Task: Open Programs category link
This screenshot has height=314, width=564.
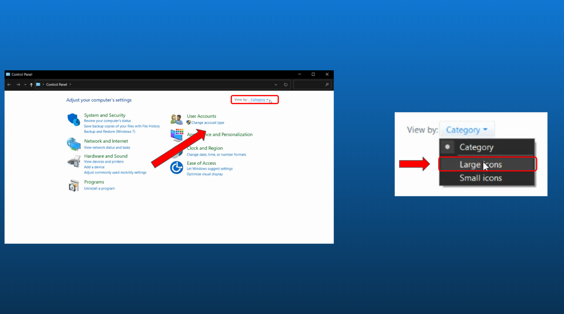Action: 94,182
